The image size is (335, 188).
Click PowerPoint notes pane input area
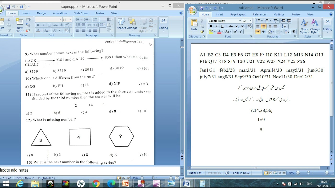tap(90, 170)
